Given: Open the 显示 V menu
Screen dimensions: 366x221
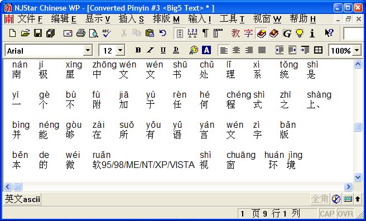Looking at the screenshot, I should 97,18.
